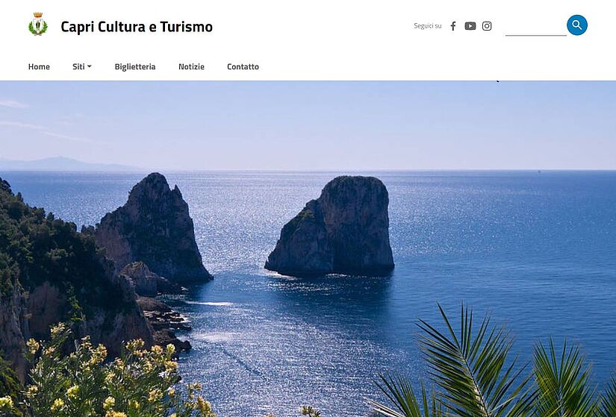
Task: Go to the Home menu item
Action: (39, 66)
